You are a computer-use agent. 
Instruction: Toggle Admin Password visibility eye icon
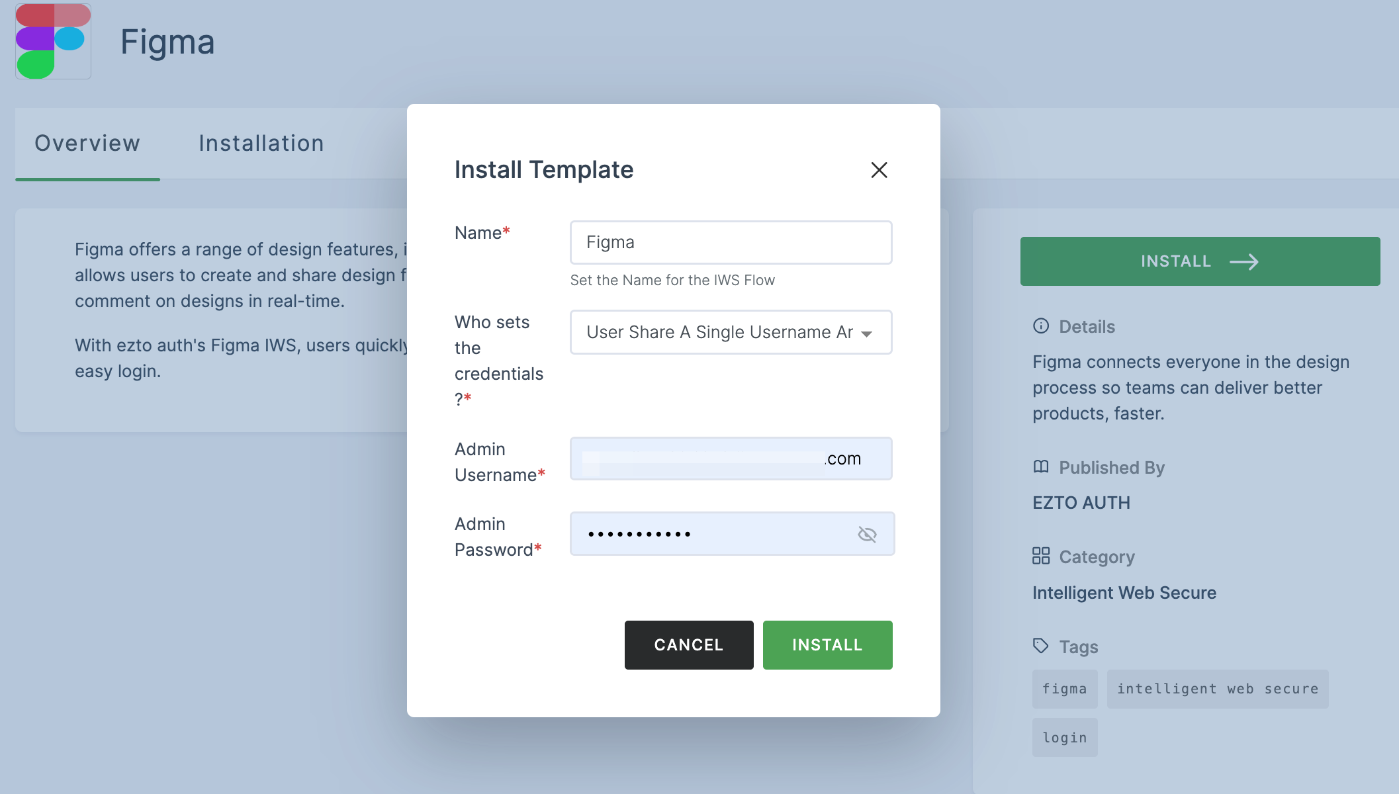pyautogui.click(x=867, y=533)
